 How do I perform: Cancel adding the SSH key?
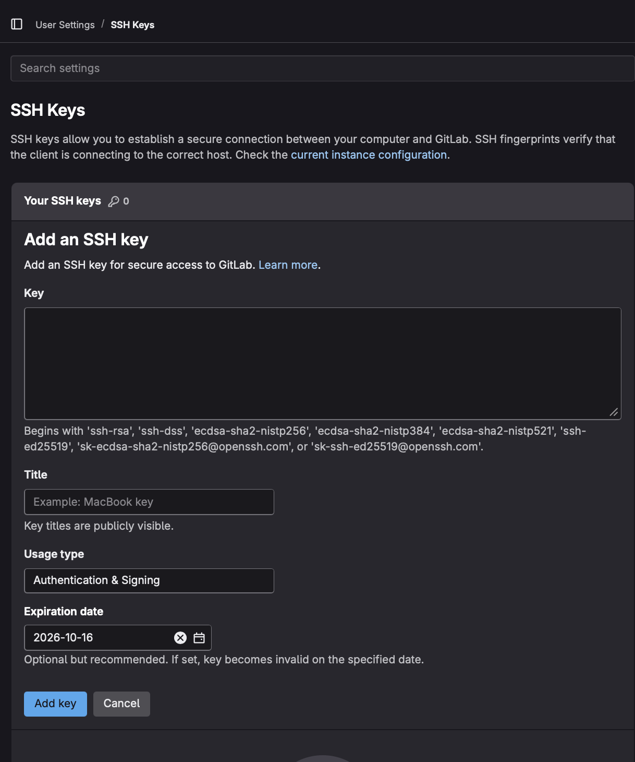(x=121, y=704)
